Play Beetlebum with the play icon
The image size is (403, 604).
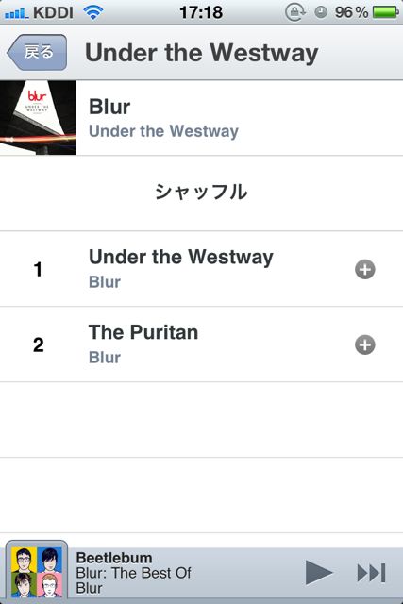[x=319, y=573]
